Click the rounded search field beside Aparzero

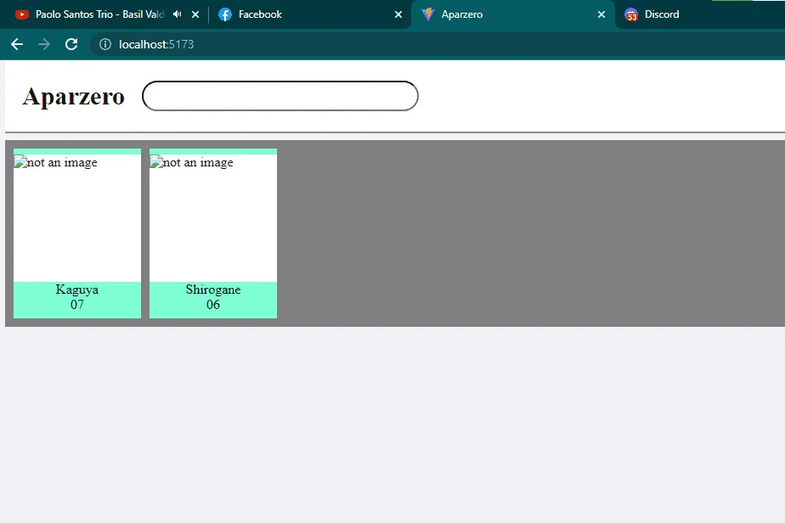coord(280,96)
